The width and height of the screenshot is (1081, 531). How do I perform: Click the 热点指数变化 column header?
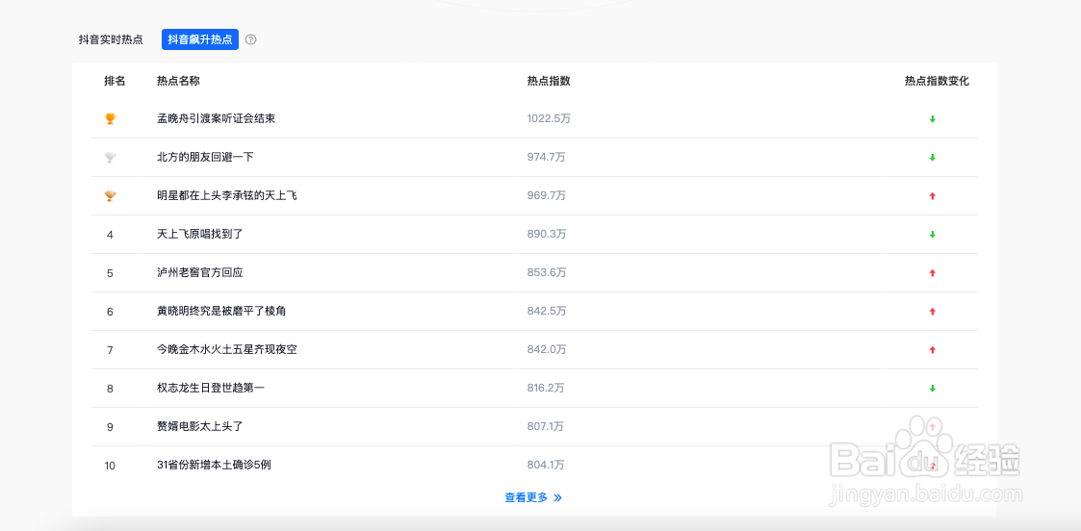[x=937, y=81]
